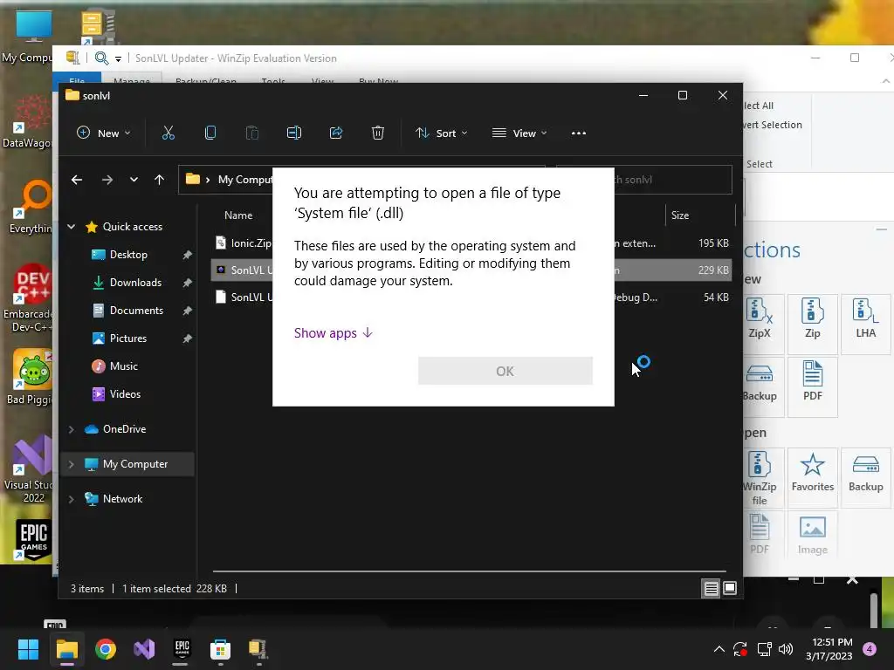Viewport: 894px width, 670px height.
Task: Go forward with the right arrow
Action: (107, 180)
